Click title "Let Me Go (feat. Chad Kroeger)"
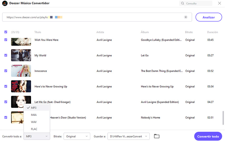This screenshot has height=142, width=225. coord(52,102)
